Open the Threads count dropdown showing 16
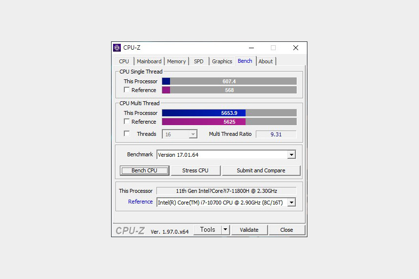Screen dimensions: 419x279 [180, 134]
